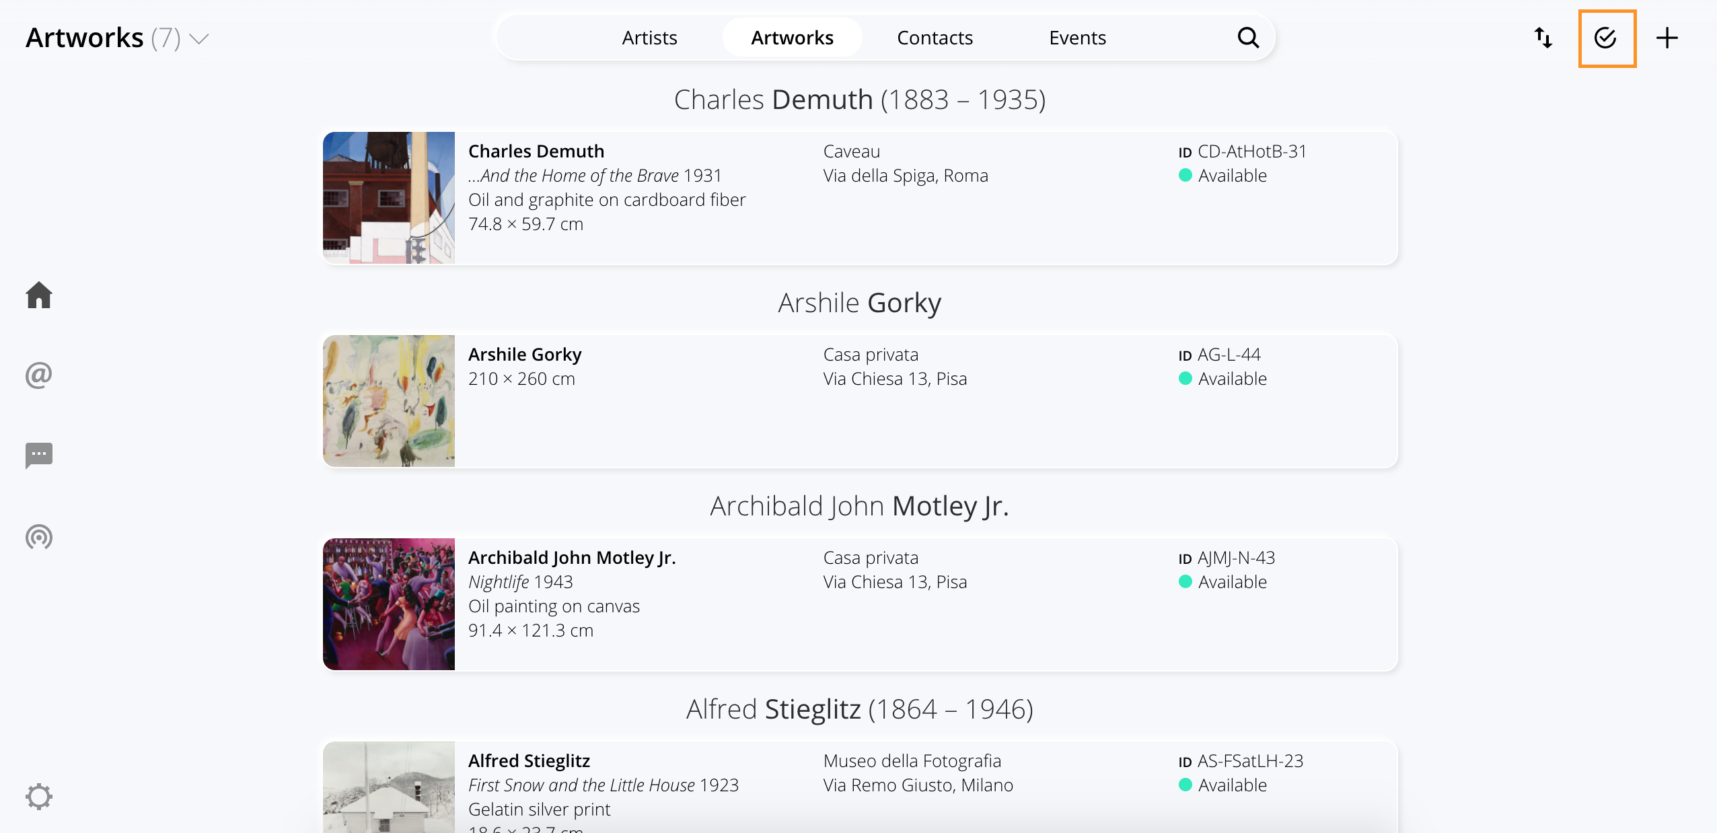Click bold Charles Demuth card name

click(536, 151)
